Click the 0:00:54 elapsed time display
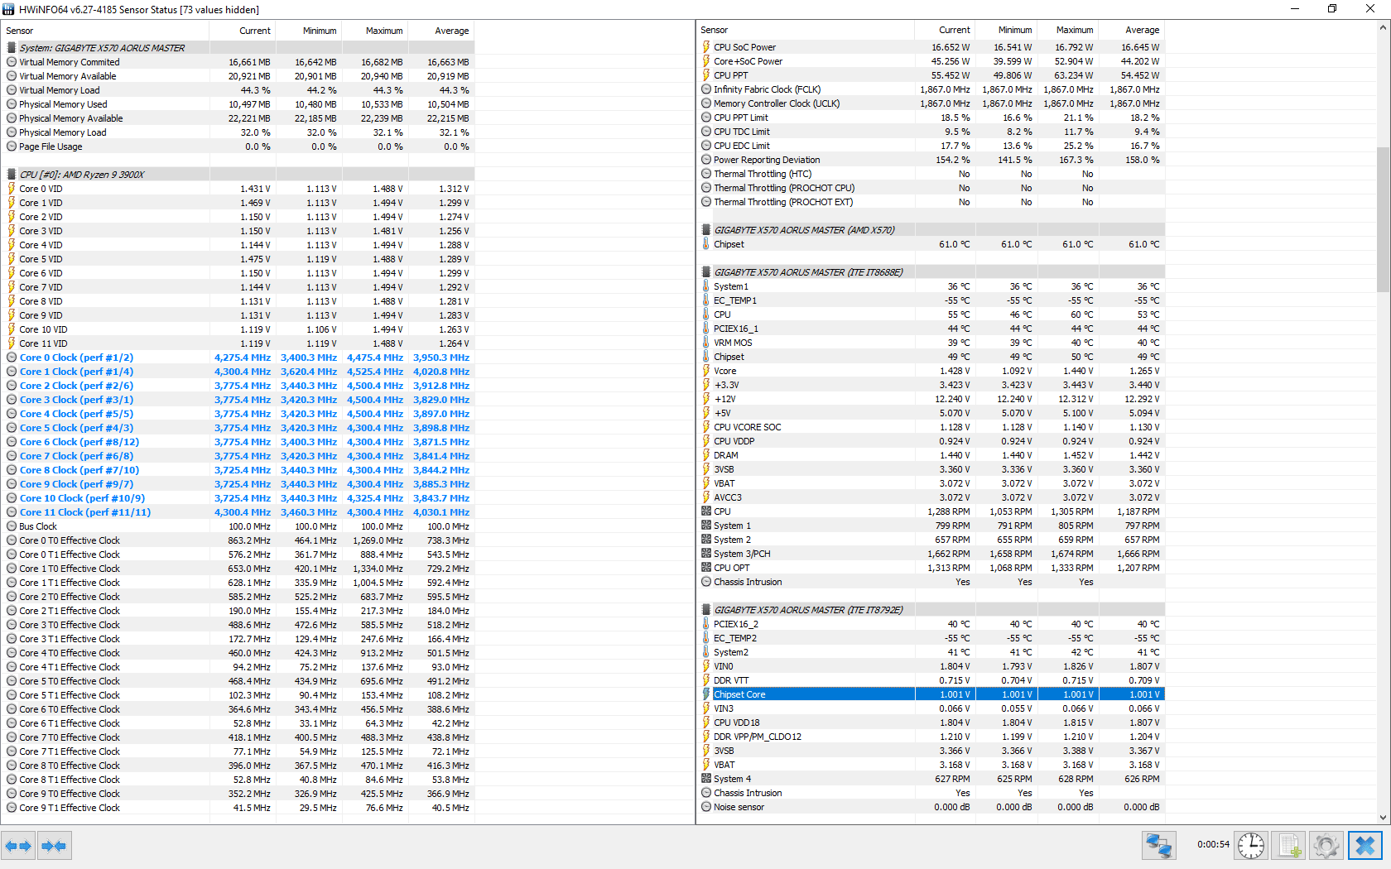Image resolution: width=1391 pixels, height=869 pixels. tap(1213, 845)
